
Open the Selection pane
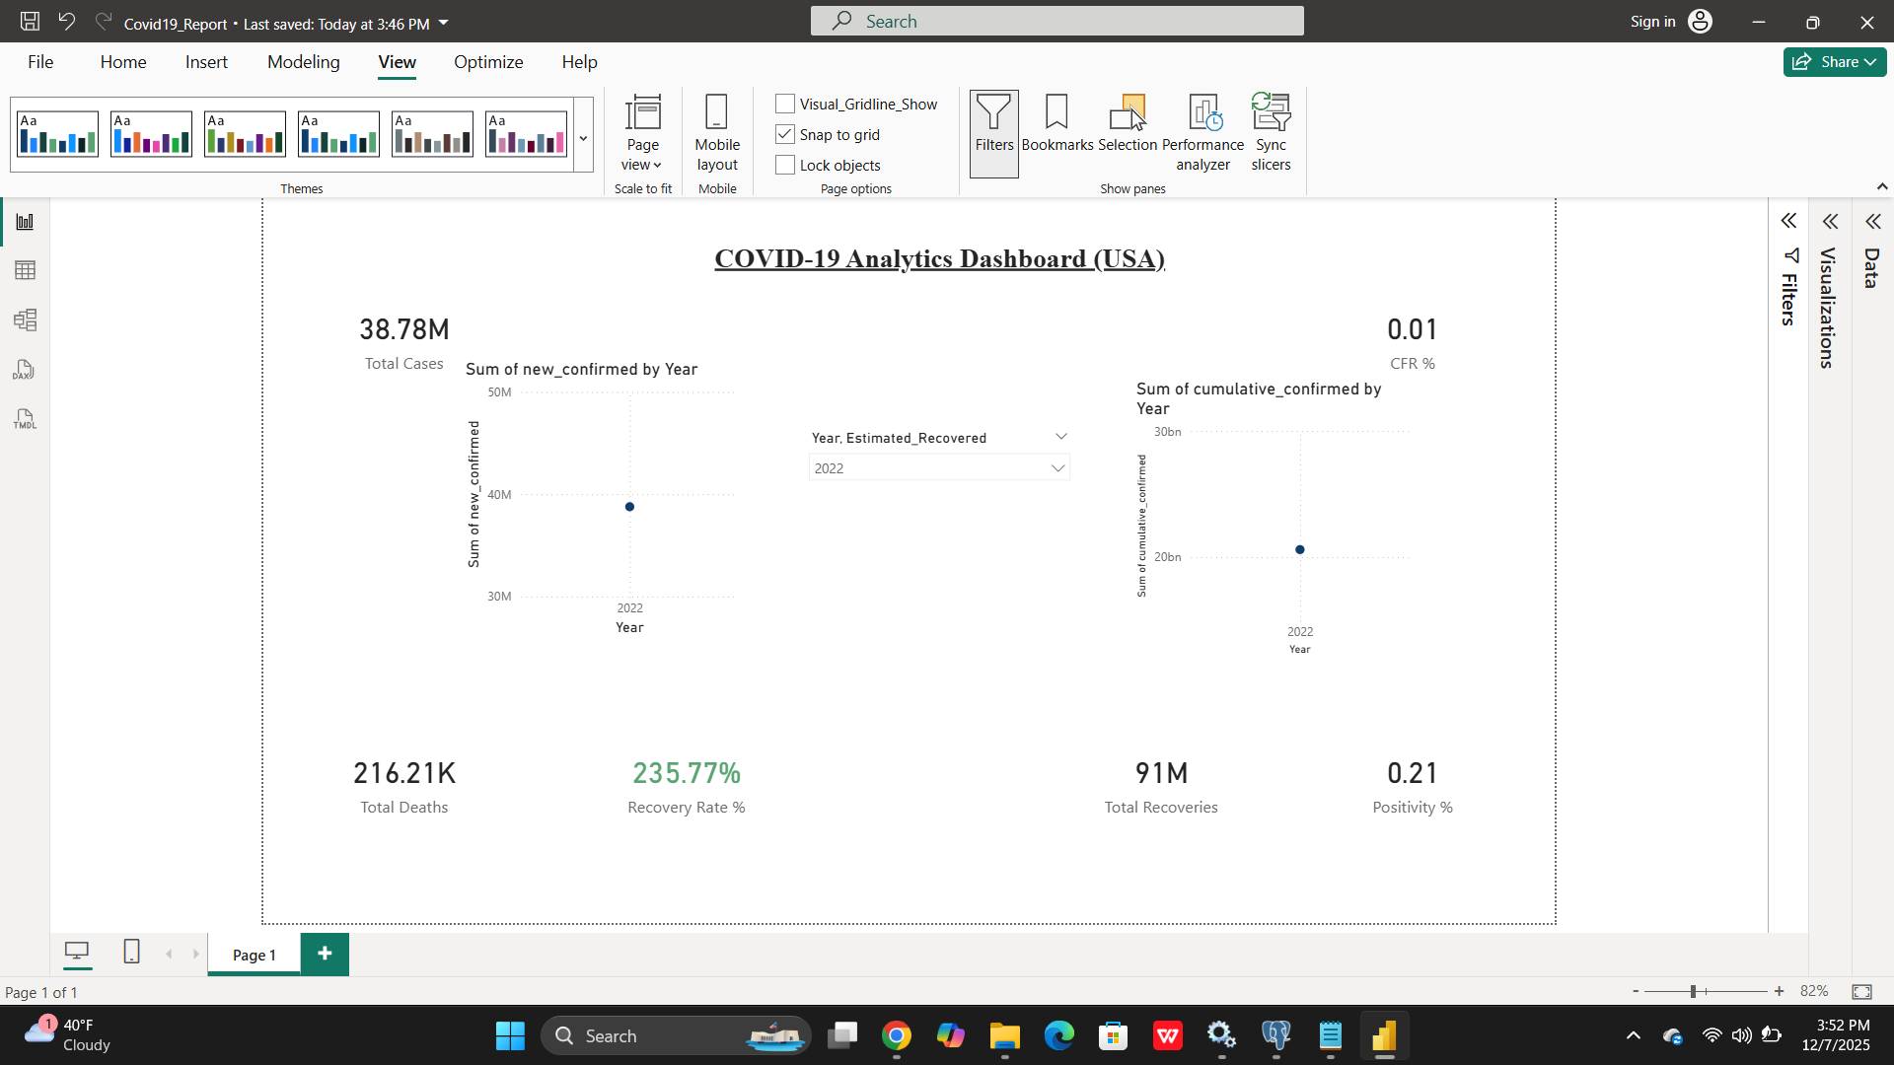[x=1128, y=133]
